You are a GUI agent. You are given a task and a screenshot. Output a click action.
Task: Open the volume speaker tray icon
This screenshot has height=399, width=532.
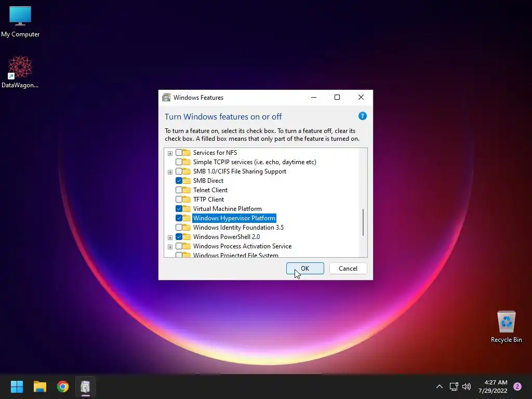467,387
